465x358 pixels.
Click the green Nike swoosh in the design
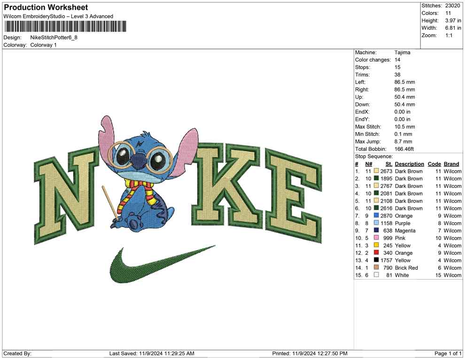click(x=163, y=264)
